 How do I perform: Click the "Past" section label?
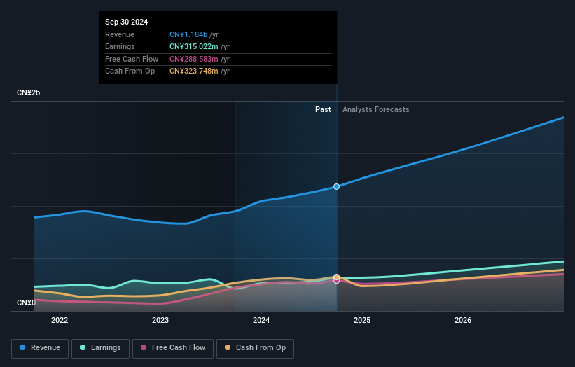tap(323, 109)
